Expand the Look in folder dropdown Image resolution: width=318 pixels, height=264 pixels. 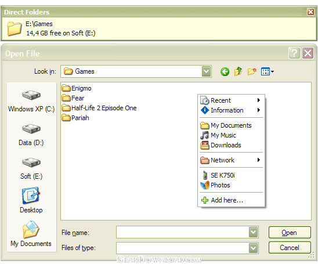[x=206, y=71]
